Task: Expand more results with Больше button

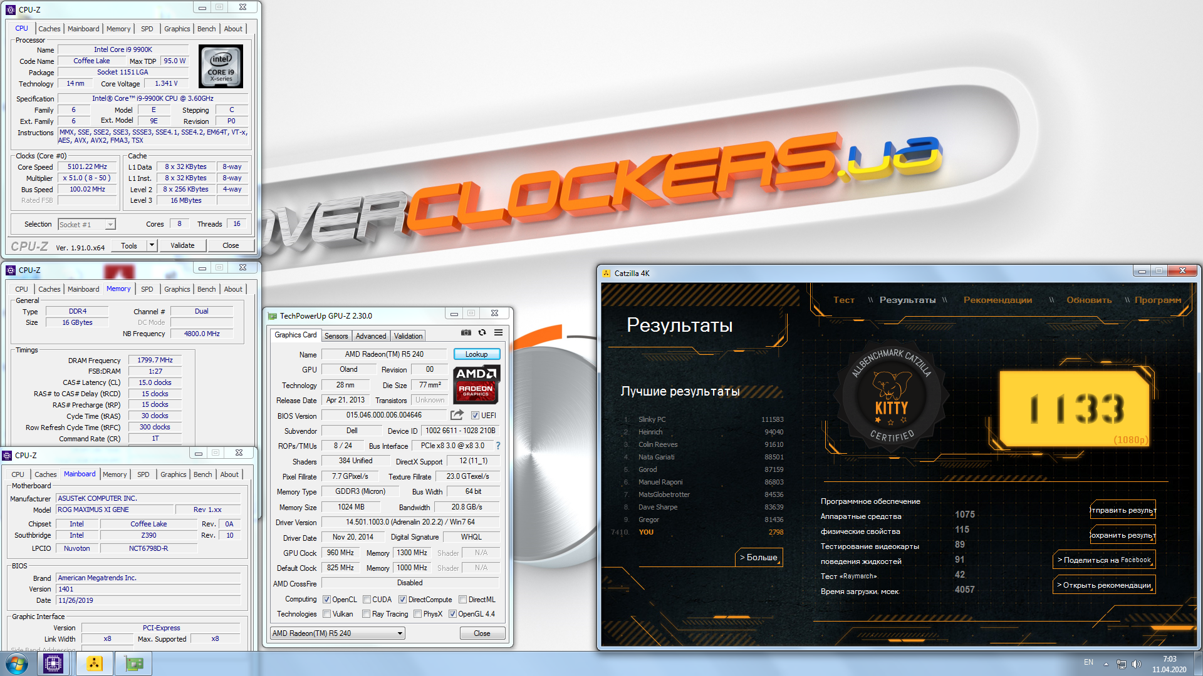Action: coord(759,557)
